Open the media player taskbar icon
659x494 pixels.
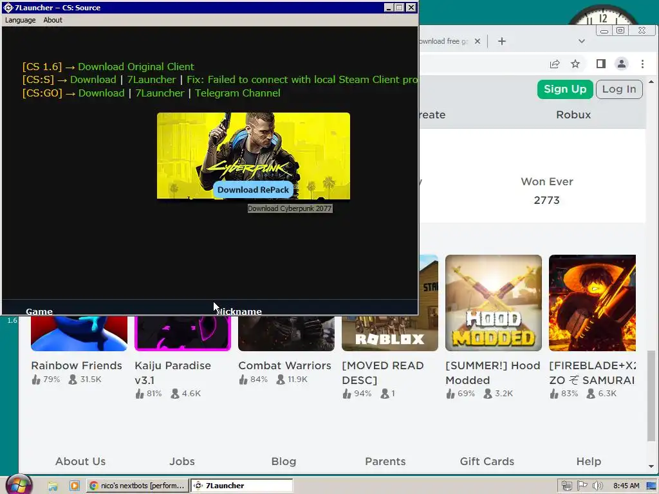(x=75, y=486)
